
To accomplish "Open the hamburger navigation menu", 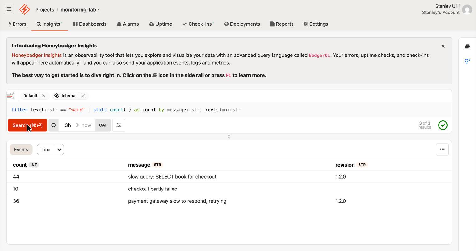I will (9, 9).
